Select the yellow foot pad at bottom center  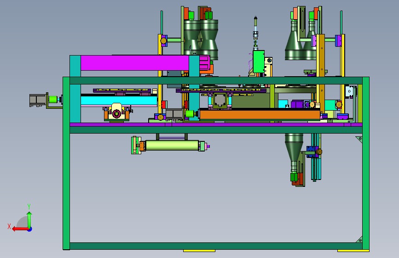(x=199, y=251)
